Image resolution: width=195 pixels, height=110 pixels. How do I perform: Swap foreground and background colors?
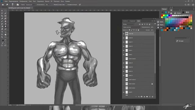point(5,40)
